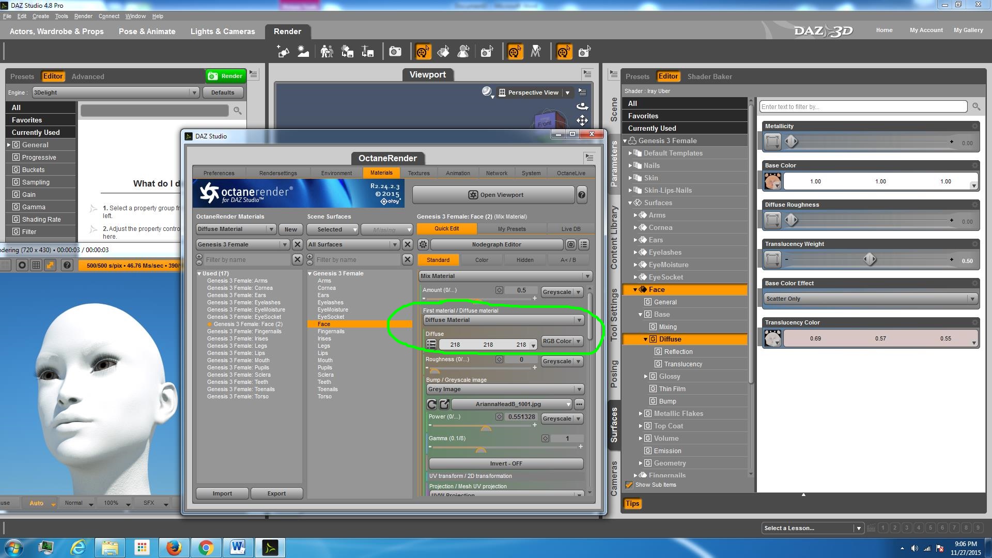Click the viewport pan arrows icon
Image resolution: width=992 pixels, height=558 pixels.
click(582, 120)
